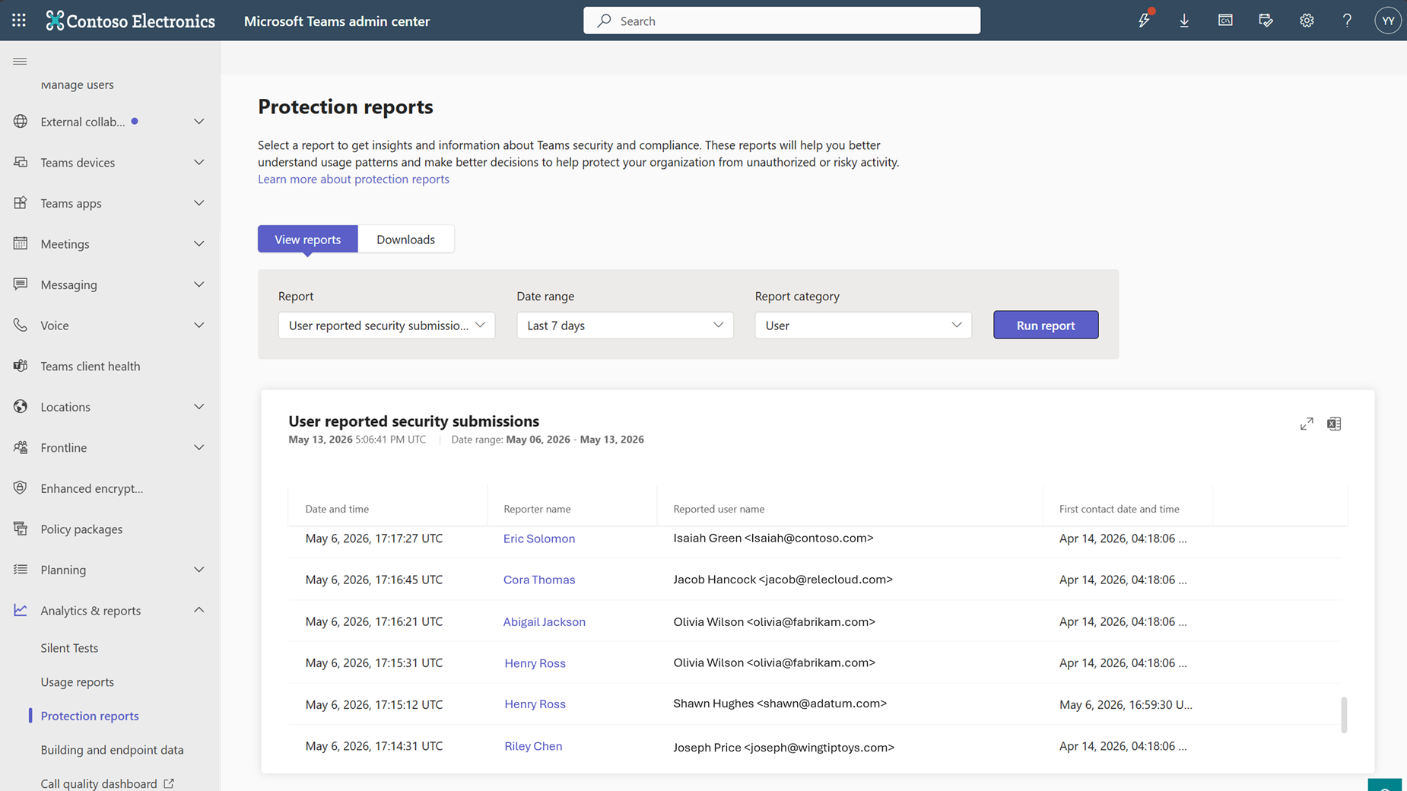Open Silent Tests in the sidebar

[69, 648]
